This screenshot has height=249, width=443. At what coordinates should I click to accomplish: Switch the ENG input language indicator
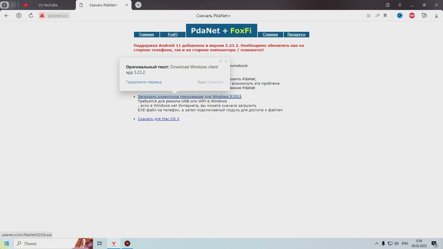point(405,243)
